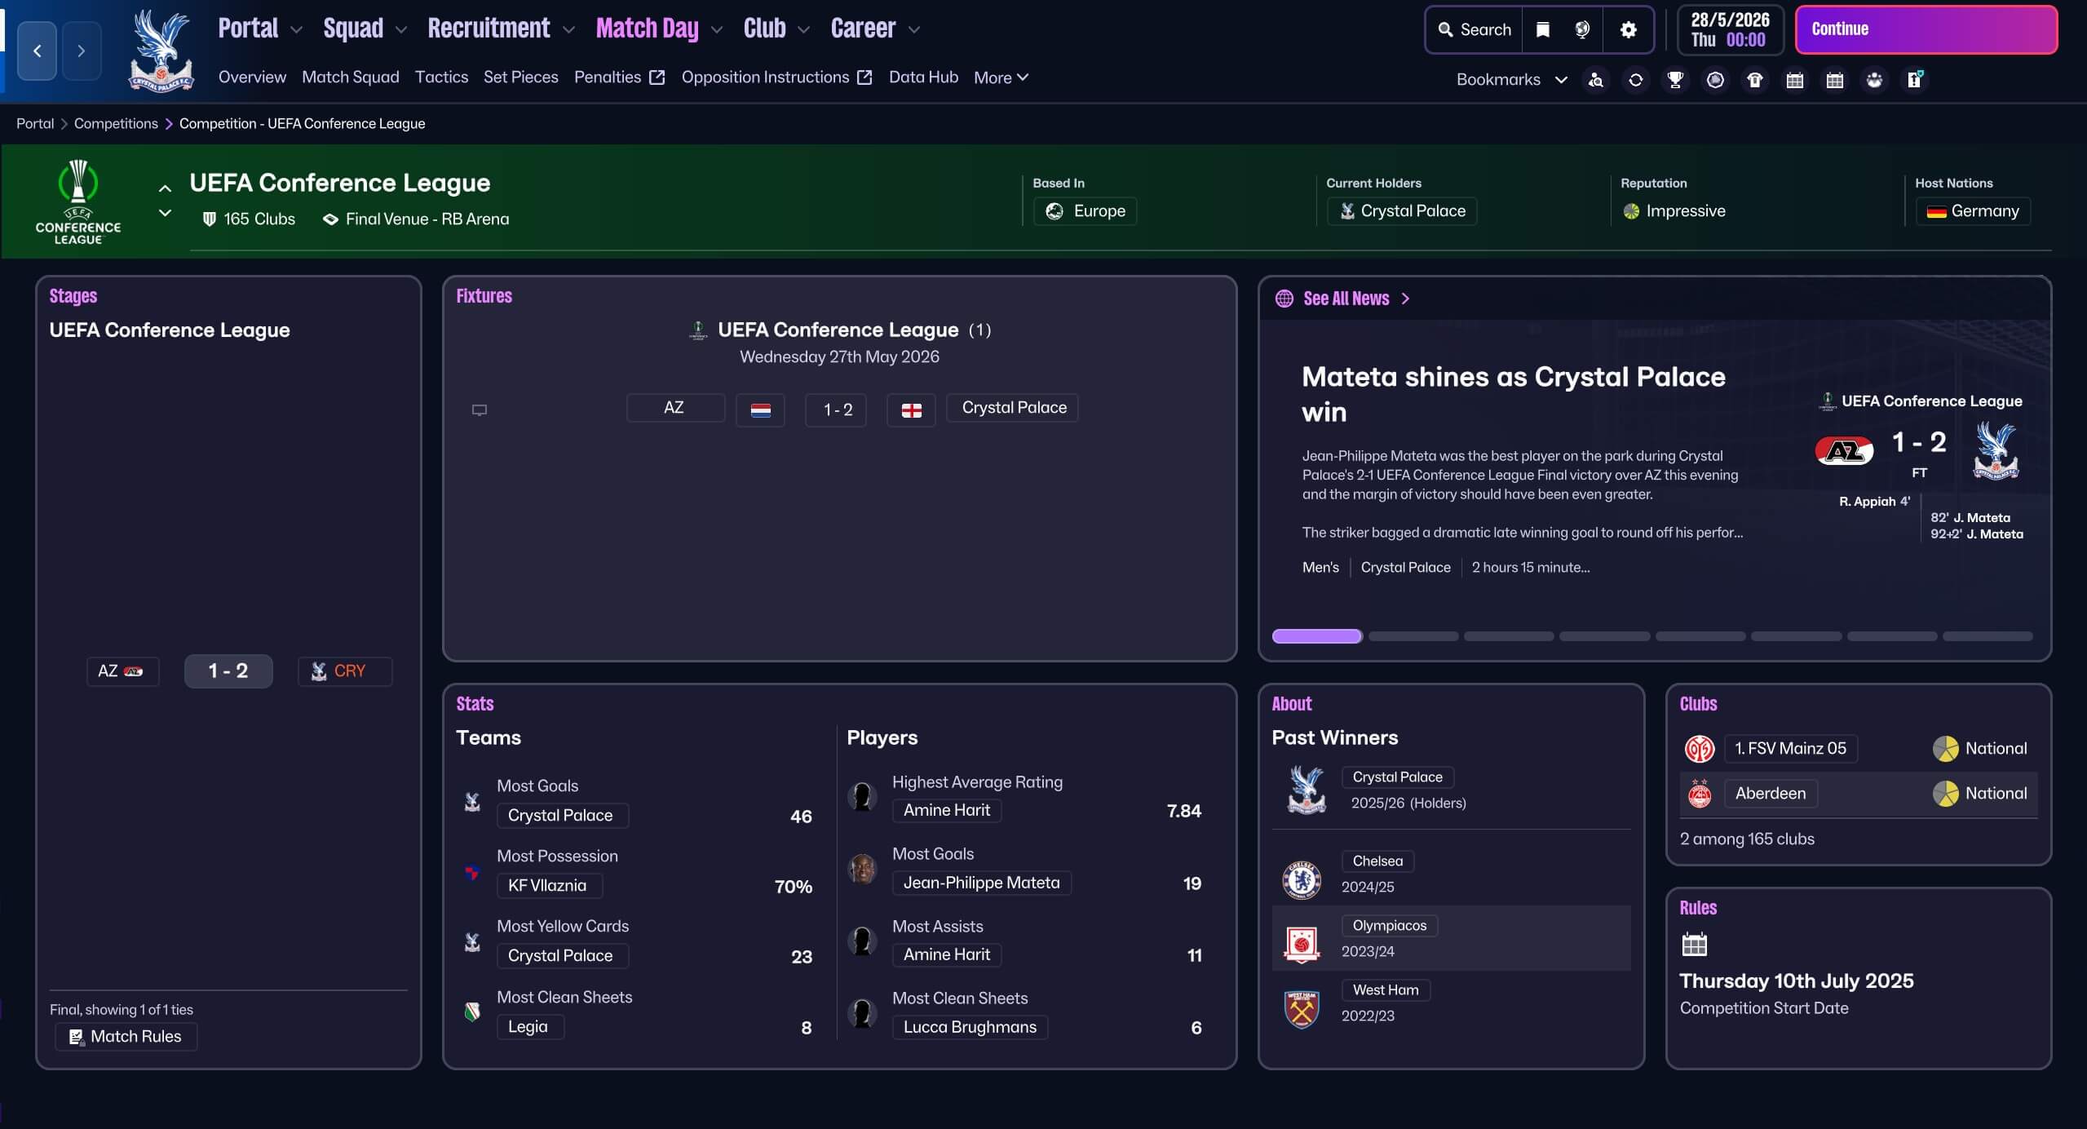The height and width of the screenshot is (1129, 2087).
Task: Click the circular refresh arrows shortcut icon
Action: point(1635,80)
